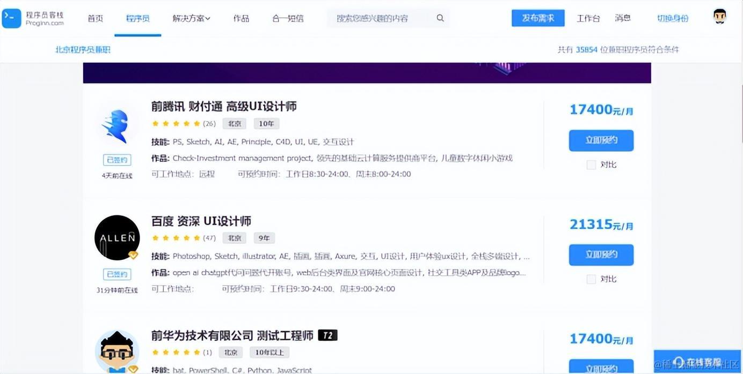
Task: Click 已签约 badge under ALLEN avatar
Action: coord(117,274)
